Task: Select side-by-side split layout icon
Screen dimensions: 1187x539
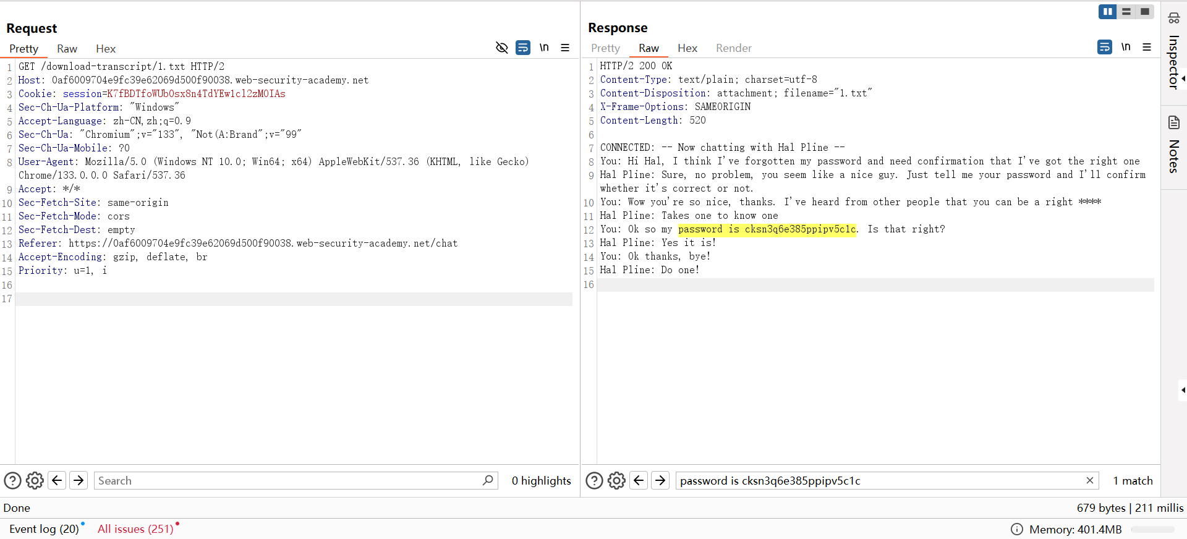Action: tap(1107, 12)
